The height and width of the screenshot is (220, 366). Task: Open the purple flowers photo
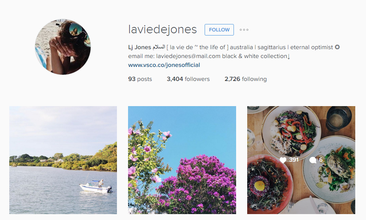[182, 160]
